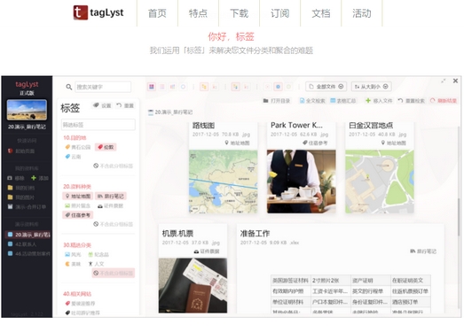Open tag settings button beside 标签
Image resolution: width=464 pixels, height=332 pixels.
(102, 105)
